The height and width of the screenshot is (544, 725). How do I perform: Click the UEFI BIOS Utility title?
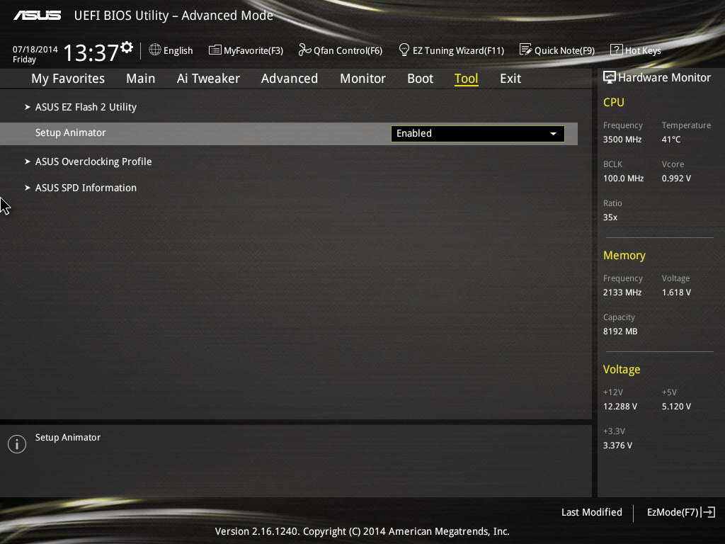point(173,16)
